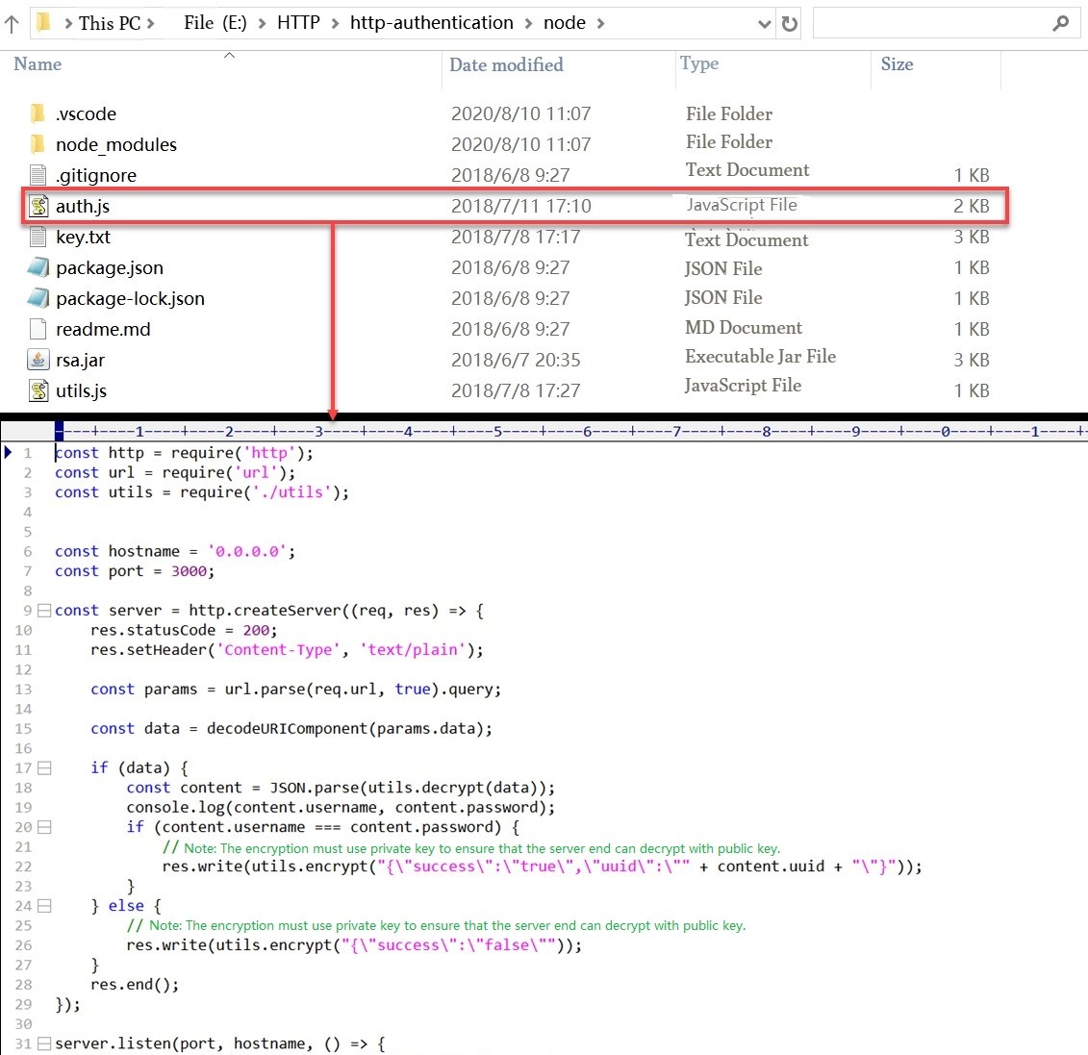Select the package.json file icon
The image size is (1088, 1055).
coord(38,267)
